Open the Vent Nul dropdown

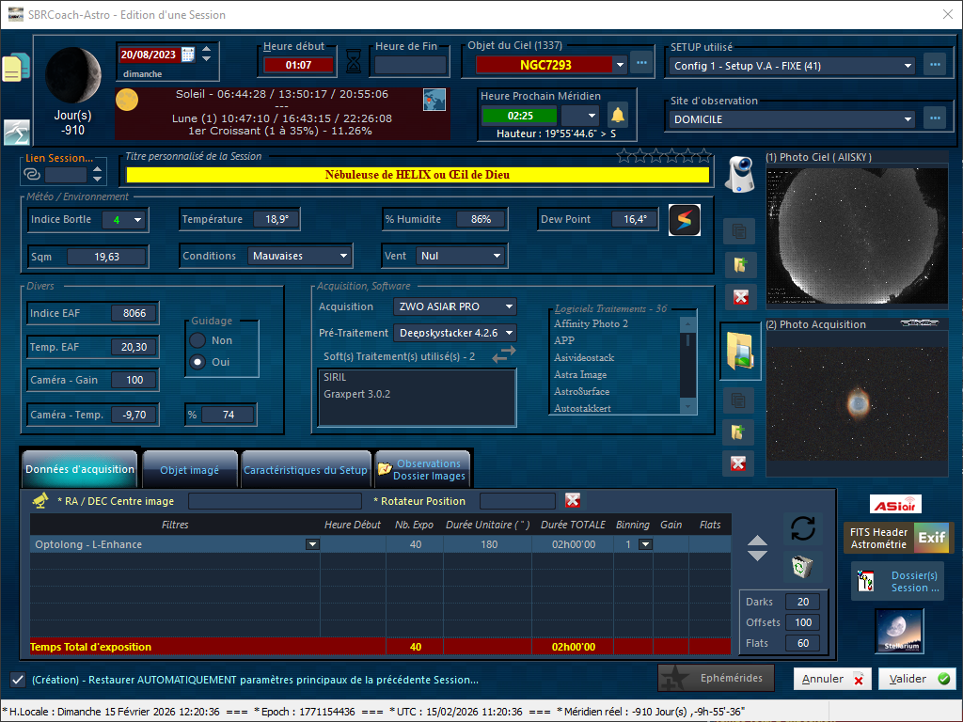(497, 256)
